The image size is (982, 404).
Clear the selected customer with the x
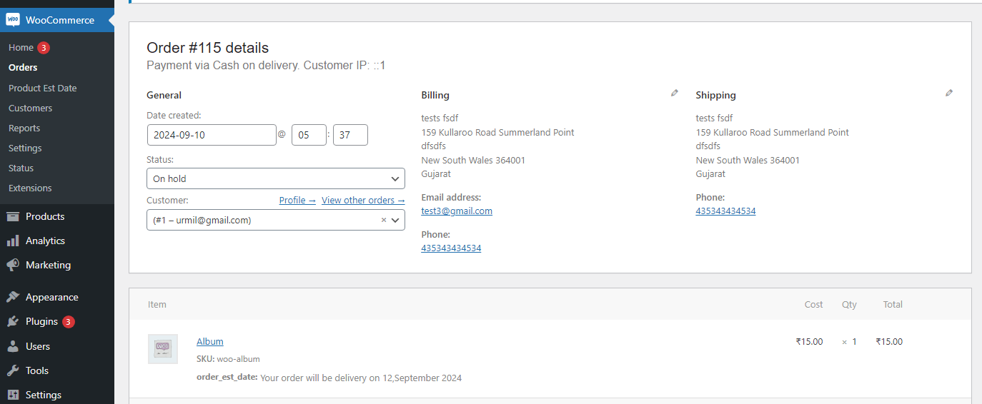(383, 220)
